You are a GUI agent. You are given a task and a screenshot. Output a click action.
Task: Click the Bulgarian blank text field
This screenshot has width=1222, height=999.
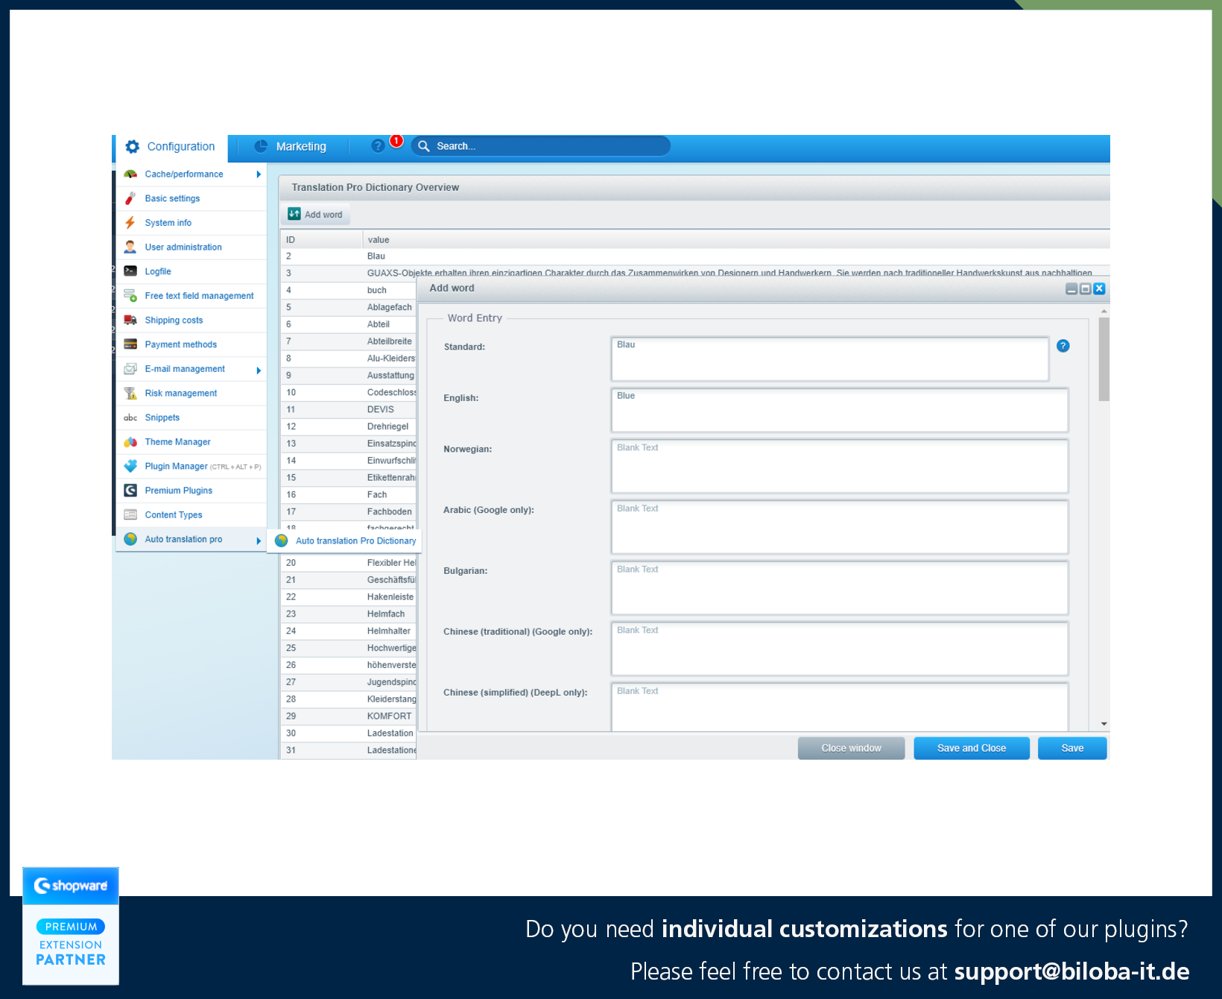840,587
